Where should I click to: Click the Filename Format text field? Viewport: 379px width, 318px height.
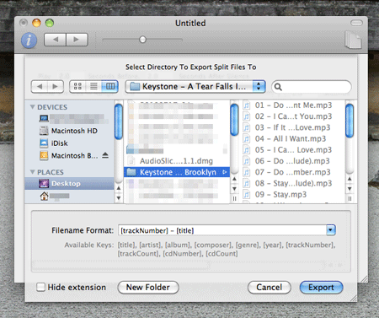pyautogui.click(x=222, y=230)
